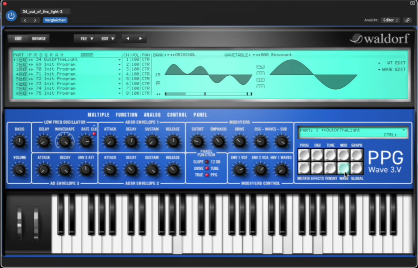The image size is (418, 268).
Task: Open the BANK dropdown arrow
Action: 169,55
